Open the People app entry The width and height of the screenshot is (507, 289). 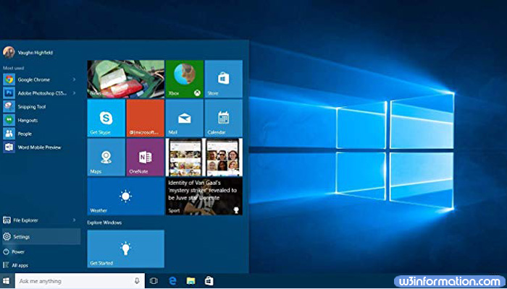pos(41,134)
